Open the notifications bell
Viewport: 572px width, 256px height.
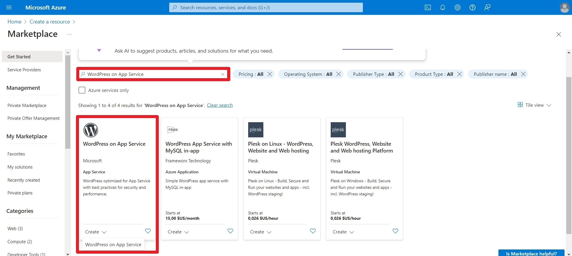tap(443, 7)
